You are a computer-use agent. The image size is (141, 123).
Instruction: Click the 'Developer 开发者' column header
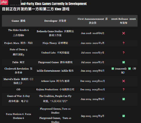pyautogui.click(x=55, y=21)
